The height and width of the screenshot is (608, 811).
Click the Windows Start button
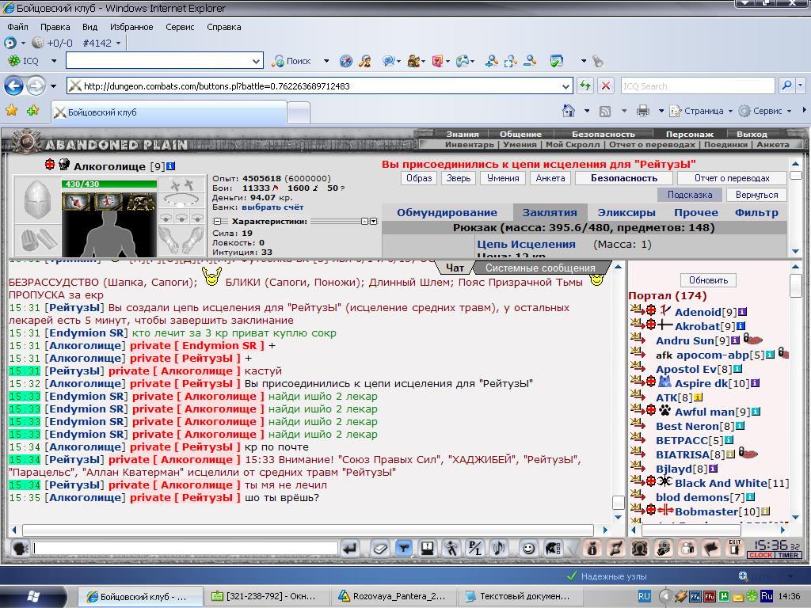coord(33,596)
